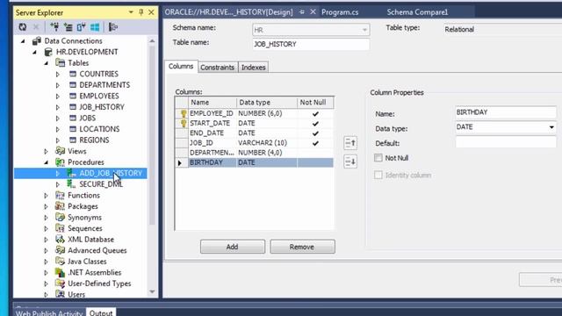562x316 pixels.
Task: Expand the Synonyms node
Action: tap(46, 218)
